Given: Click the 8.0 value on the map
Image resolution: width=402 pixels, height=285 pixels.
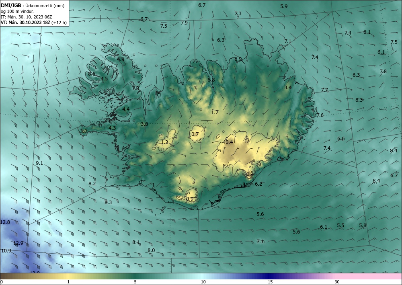Looking at the screenshot, I should (151, 250).
